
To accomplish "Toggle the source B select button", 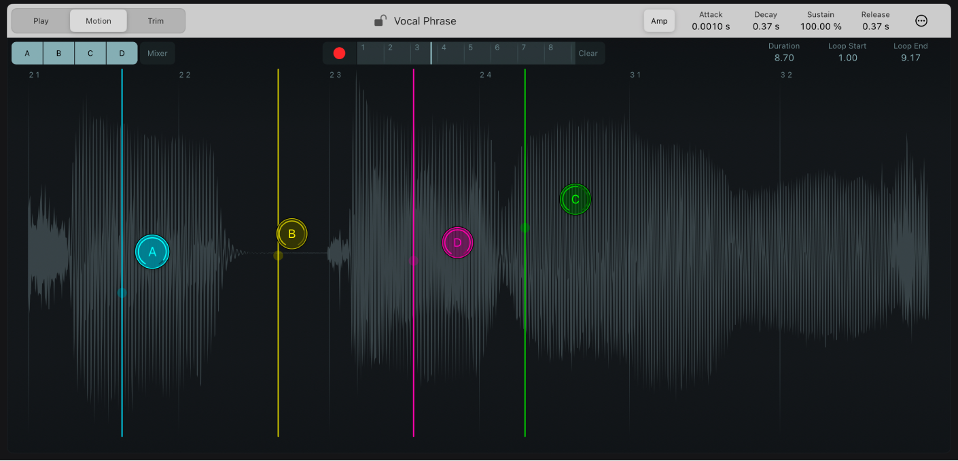I will [x=58, y=52].
